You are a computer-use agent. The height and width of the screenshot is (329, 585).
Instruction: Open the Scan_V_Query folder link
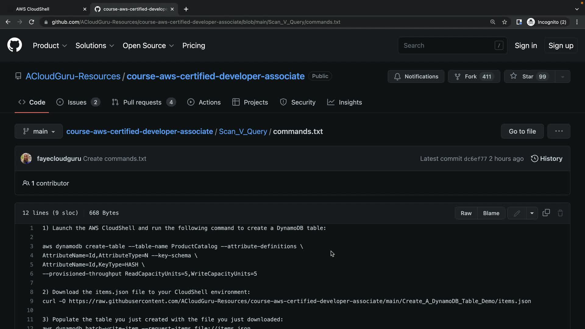[x=243, y=131]
